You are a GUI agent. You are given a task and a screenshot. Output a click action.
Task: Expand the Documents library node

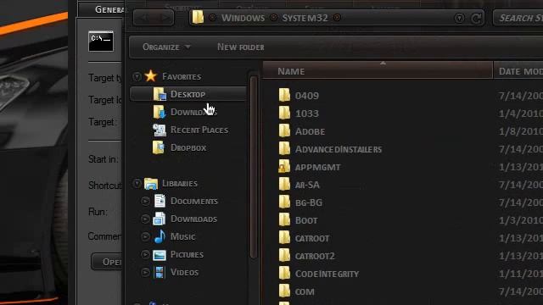click(145, 201)
